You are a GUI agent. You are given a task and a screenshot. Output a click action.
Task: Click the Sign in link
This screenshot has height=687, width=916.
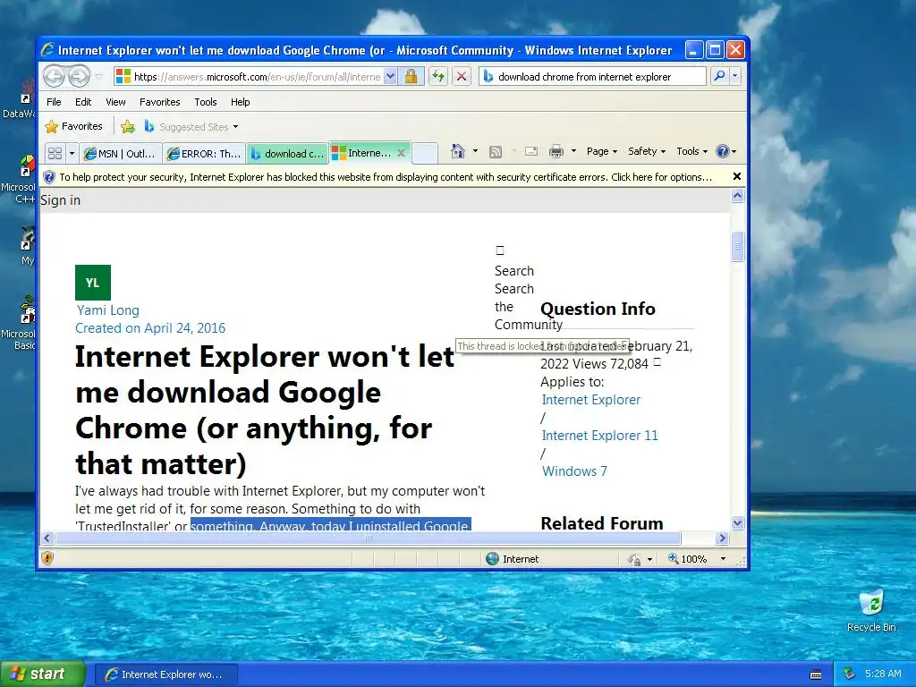(60, 200)
